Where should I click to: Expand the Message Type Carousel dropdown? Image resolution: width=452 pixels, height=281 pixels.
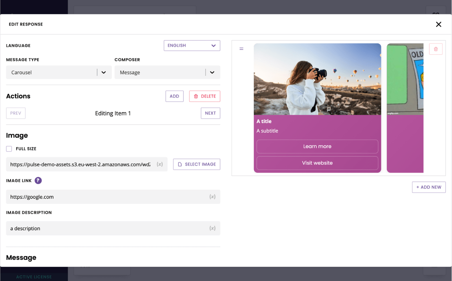pos(59,72)
